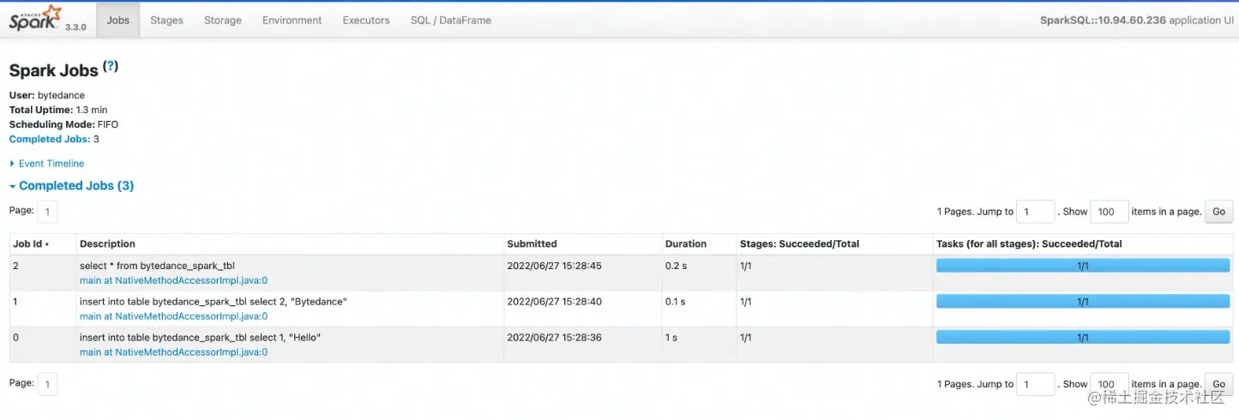Open the Storage tab
1239x420 pixels.
(223, 20)
